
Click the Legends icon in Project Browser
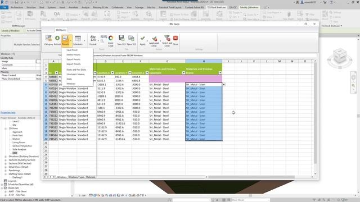(5, 181)
